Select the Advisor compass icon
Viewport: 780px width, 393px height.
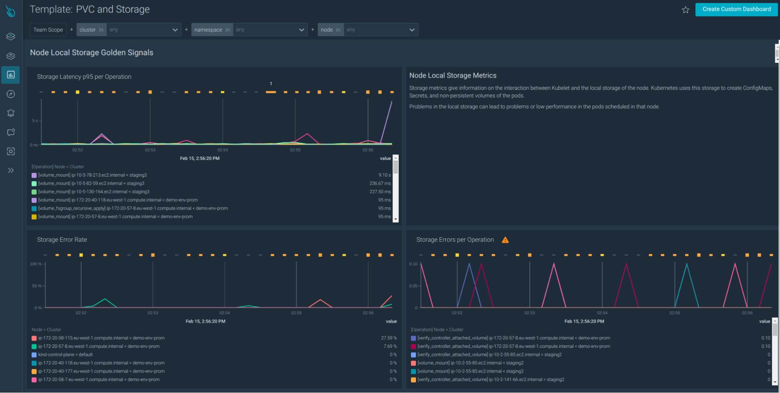tap(11, 94)
